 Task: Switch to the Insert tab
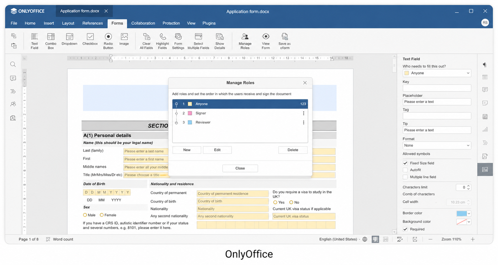point(49,23)
